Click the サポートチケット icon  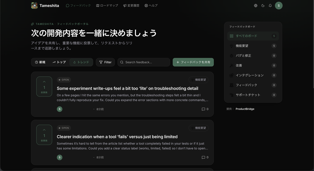[x=232, y=95]
